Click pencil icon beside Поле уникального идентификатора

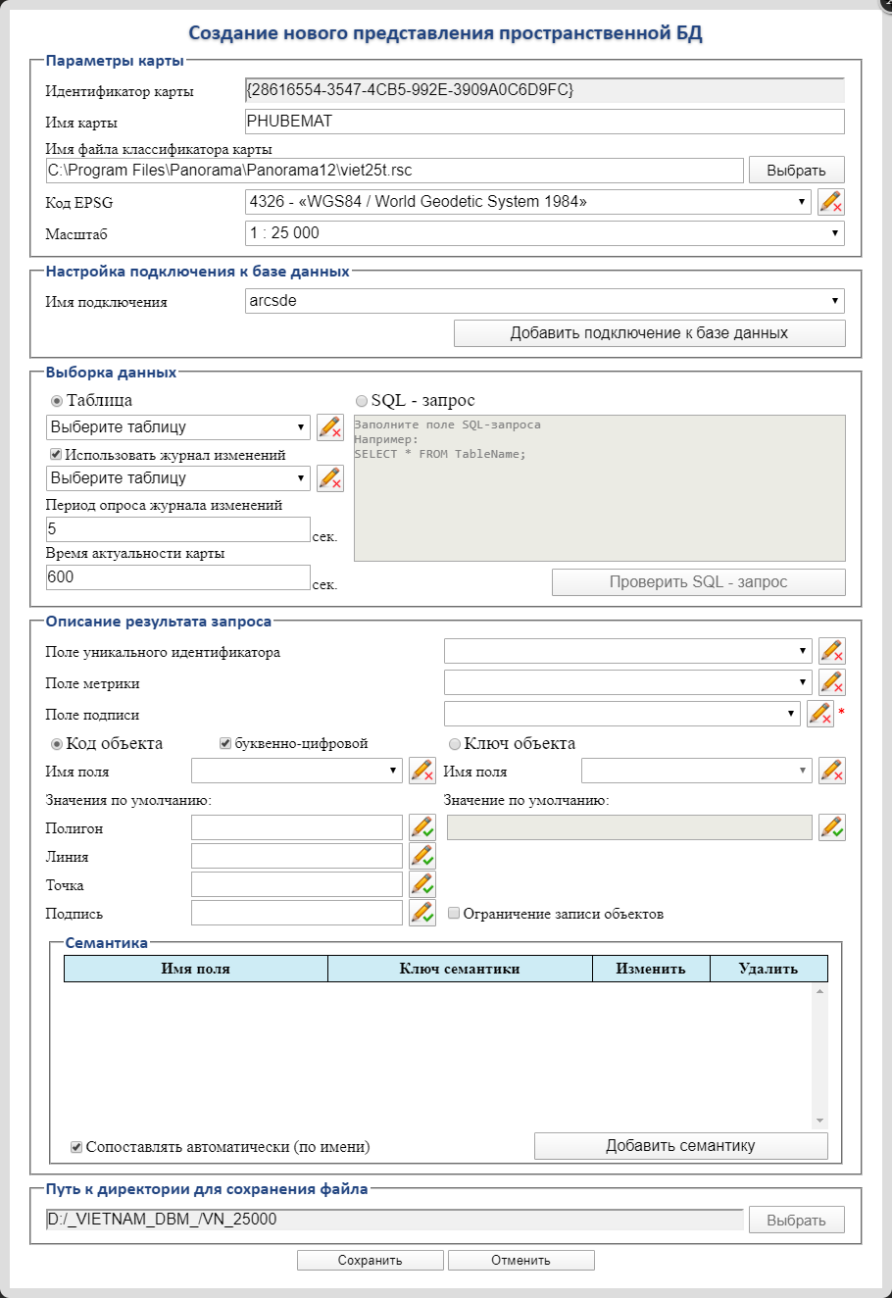pos(831,651)
